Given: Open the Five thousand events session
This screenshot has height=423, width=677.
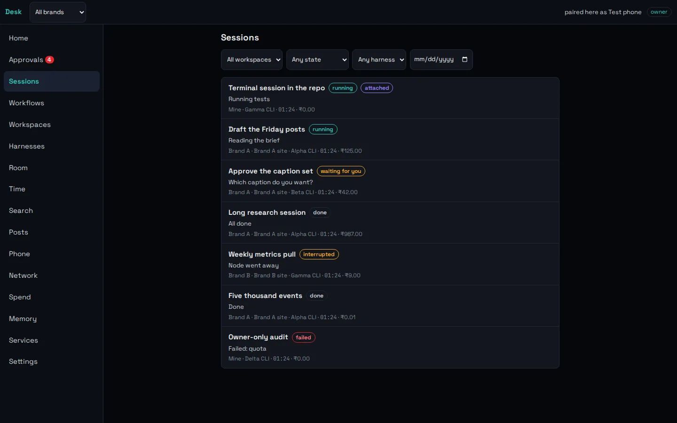Looking at the screenshot, I should pyautogui.click(x=390, y=306).
